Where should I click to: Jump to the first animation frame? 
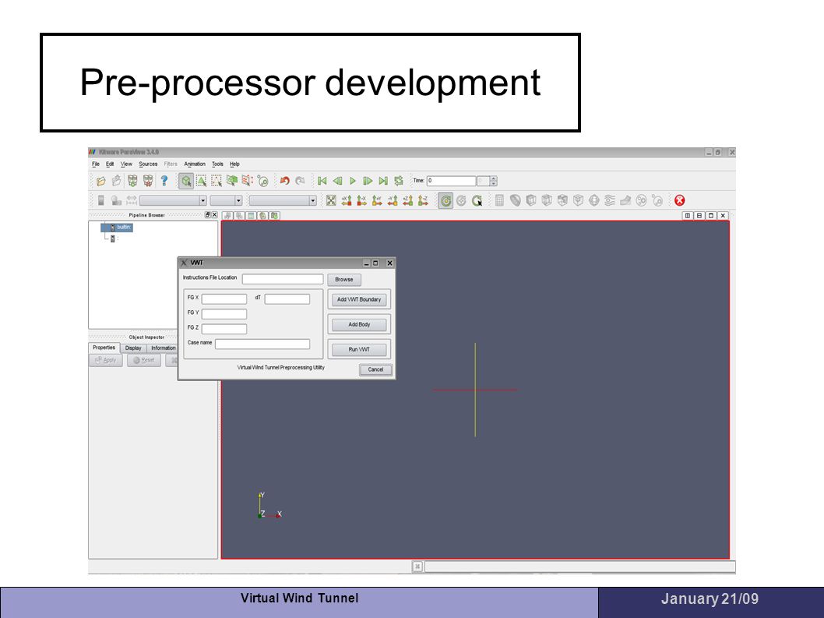322,181
